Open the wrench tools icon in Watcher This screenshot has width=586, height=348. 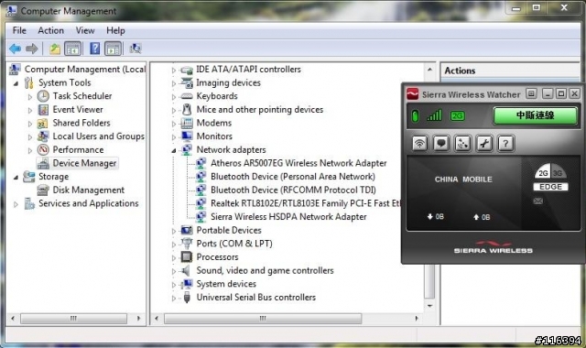click(484, 144)
